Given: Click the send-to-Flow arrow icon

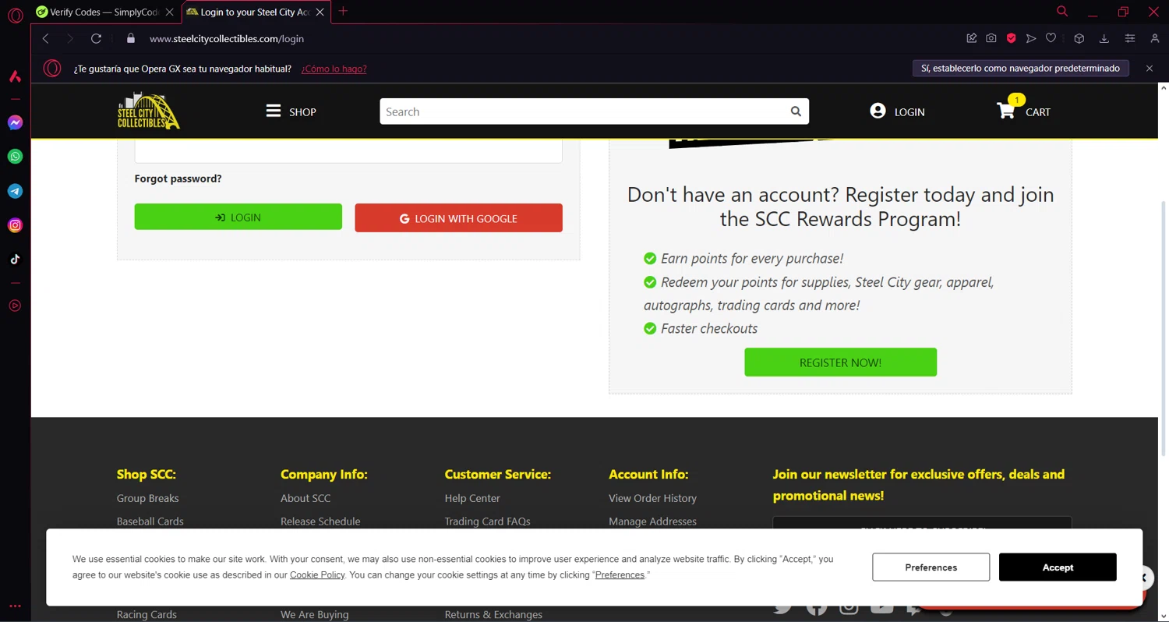Looking at the screenshot, I should 1031,38.
